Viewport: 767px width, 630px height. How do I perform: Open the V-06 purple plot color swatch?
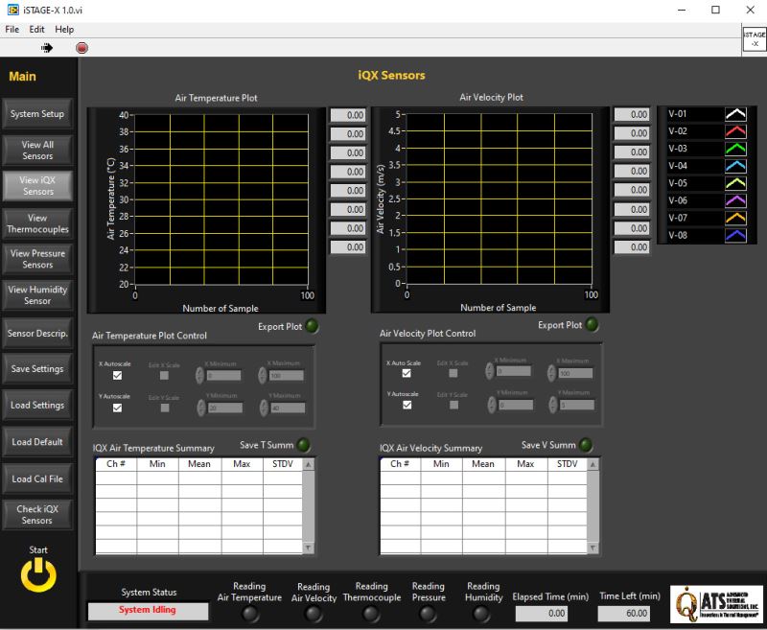tap(735, 200)
